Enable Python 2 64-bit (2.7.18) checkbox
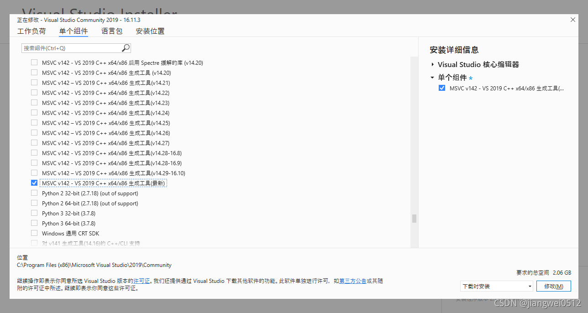Viewport: 588px width, 313px height. [34, 203]
